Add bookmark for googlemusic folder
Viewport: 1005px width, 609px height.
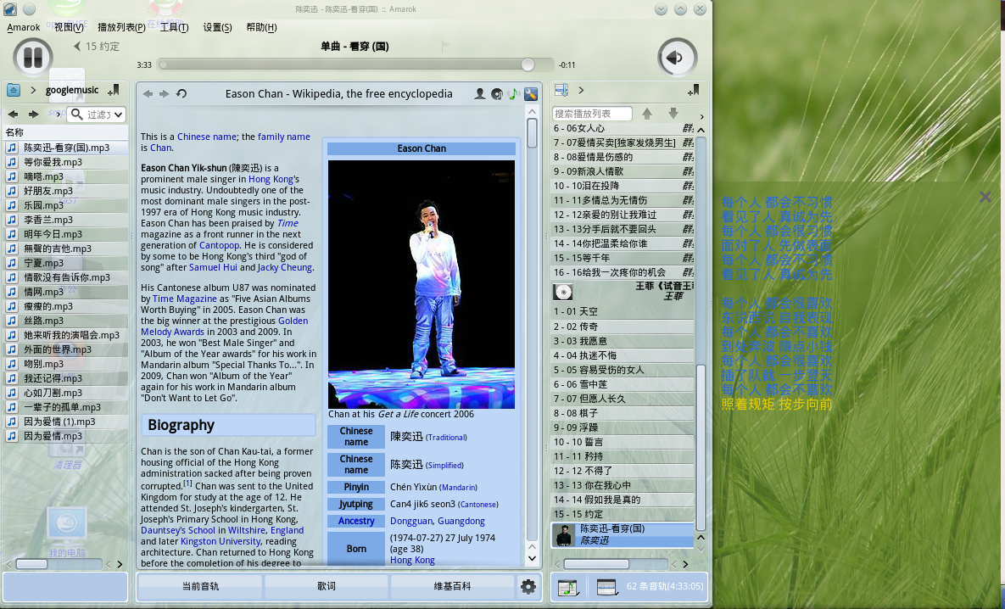[114, 91]
